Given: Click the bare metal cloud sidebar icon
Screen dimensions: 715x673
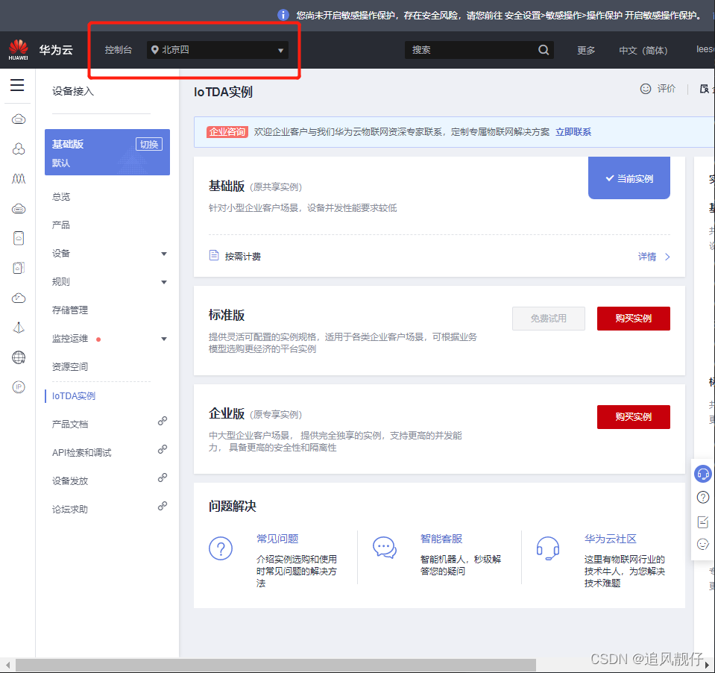Looking at the screenshot, I should coord(18,208).
